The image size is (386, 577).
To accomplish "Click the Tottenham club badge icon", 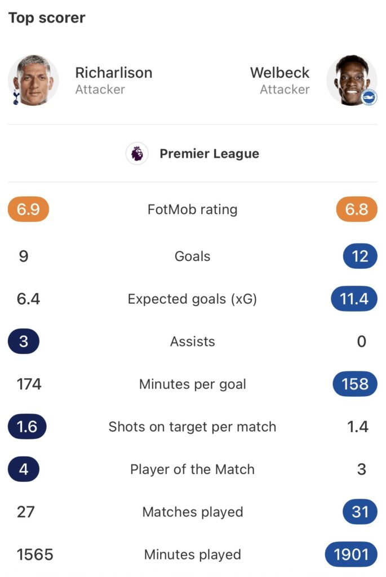I will coord(14,98).
